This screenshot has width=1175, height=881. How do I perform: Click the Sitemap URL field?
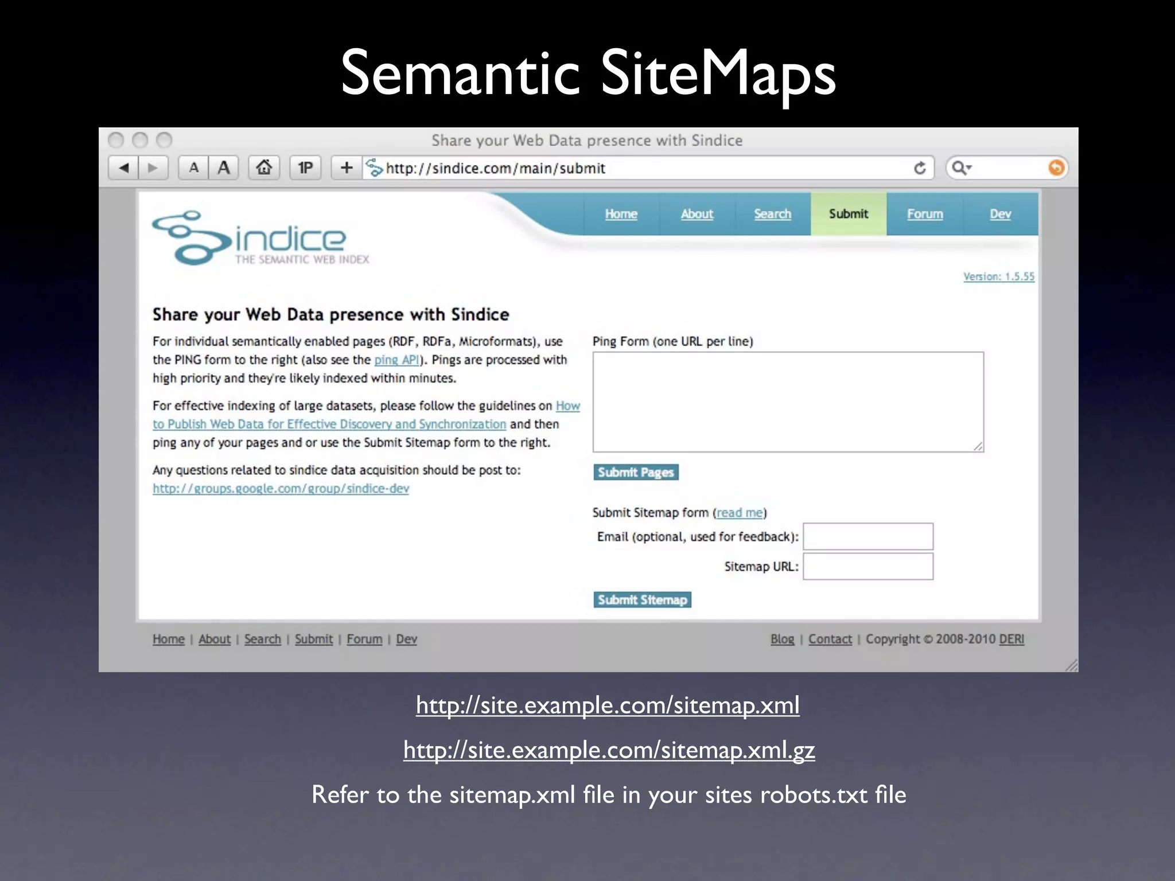tap(868, 567)
